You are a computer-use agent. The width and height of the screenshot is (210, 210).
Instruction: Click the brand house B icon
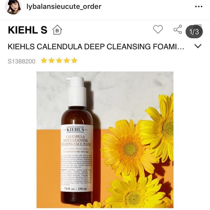(57, 30)
